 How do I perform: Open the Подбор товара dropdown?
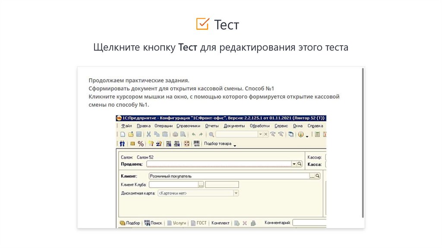[234, 145]
